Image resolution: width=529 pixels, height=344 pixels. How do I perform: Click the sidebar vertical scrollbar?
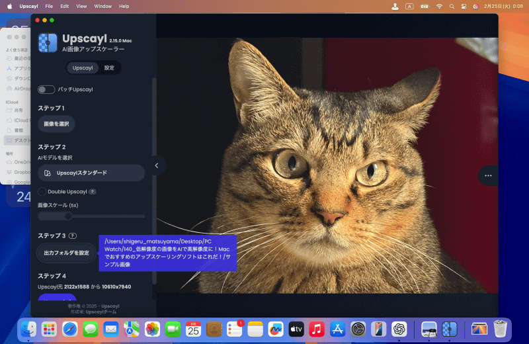154,181
